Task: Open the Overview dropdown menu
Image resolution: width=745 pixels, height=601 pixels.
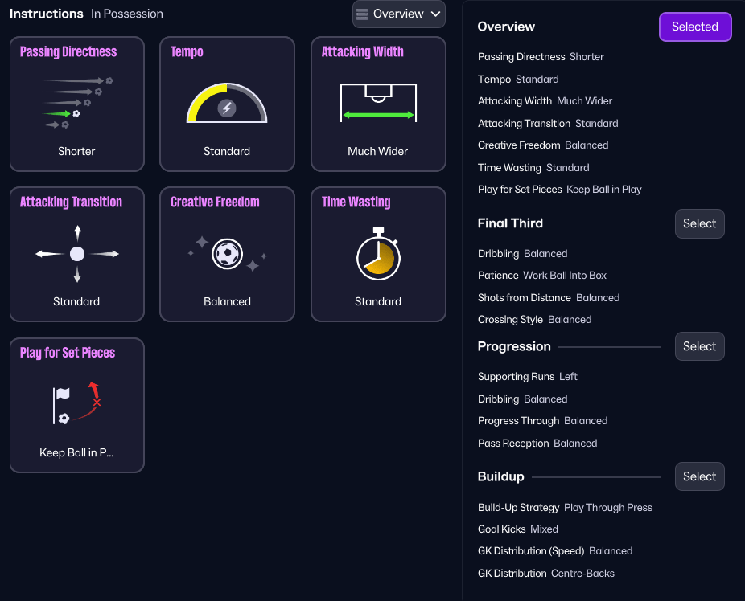Action: click(x=398, y=14)
